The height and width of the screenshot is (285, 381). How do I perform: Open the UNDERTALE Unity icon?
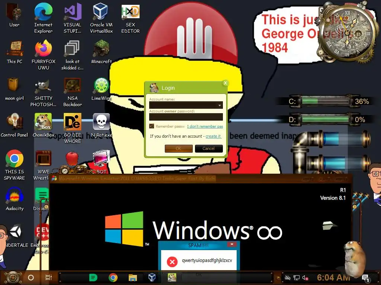(x=16, y=236)
